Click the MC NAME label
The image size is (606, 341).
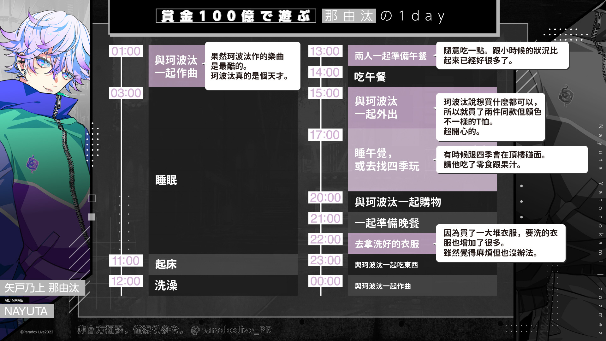(x=14, y=300)
